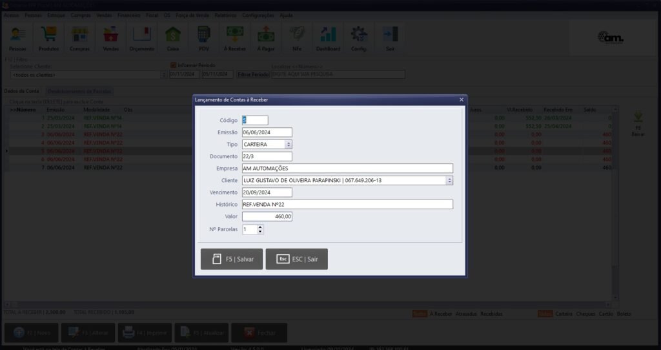Open the DashBoard chart icon
This screenshot has height=350, width=661.
pyautogui.click(x=328, y=38)
